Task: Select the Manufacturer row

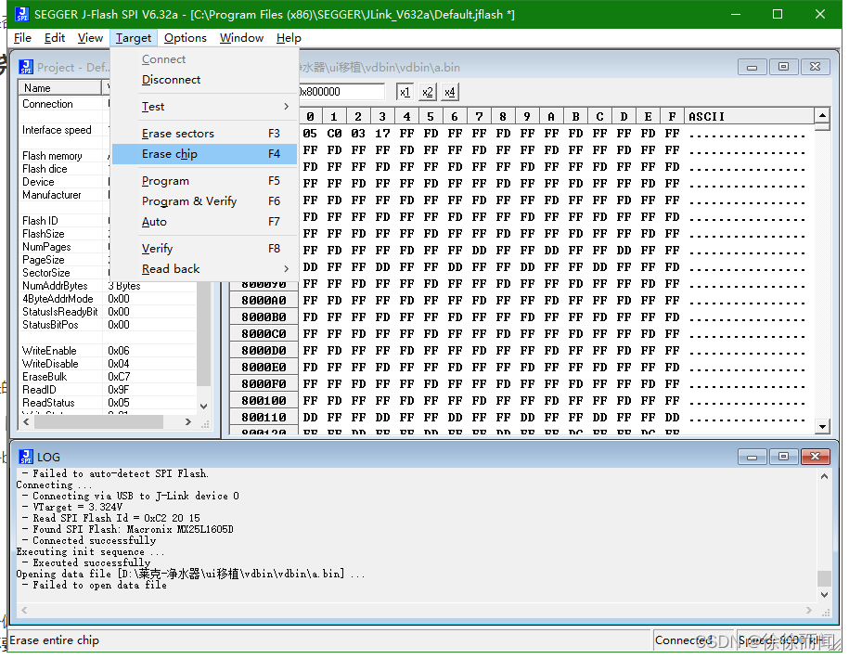Action: click(64, 195)
